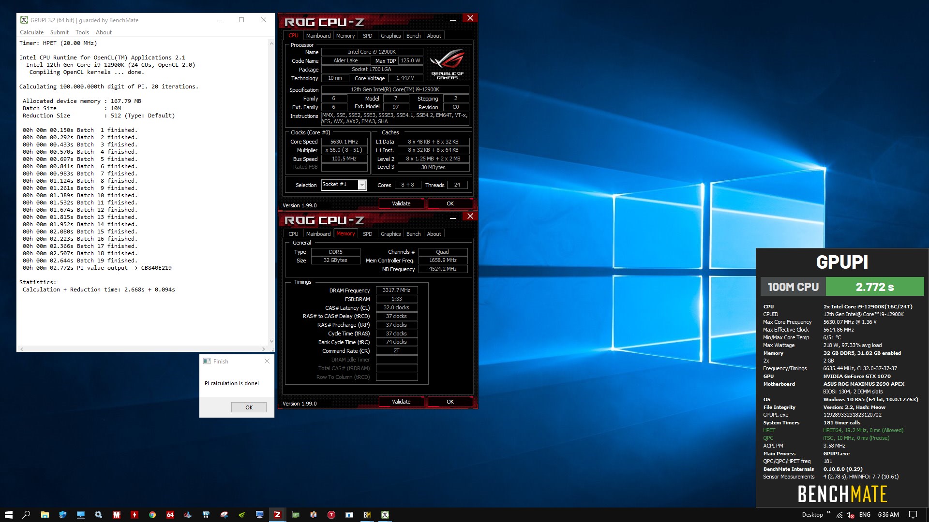Open Memory tab in upper CPU-Z window
Viewport: 929px width, 522px height.
(345, 36)
